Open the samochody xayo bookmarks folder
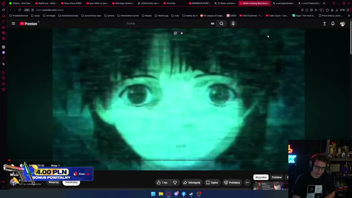The width and height of the screenshot is (352, 198). tap(91, 16)
